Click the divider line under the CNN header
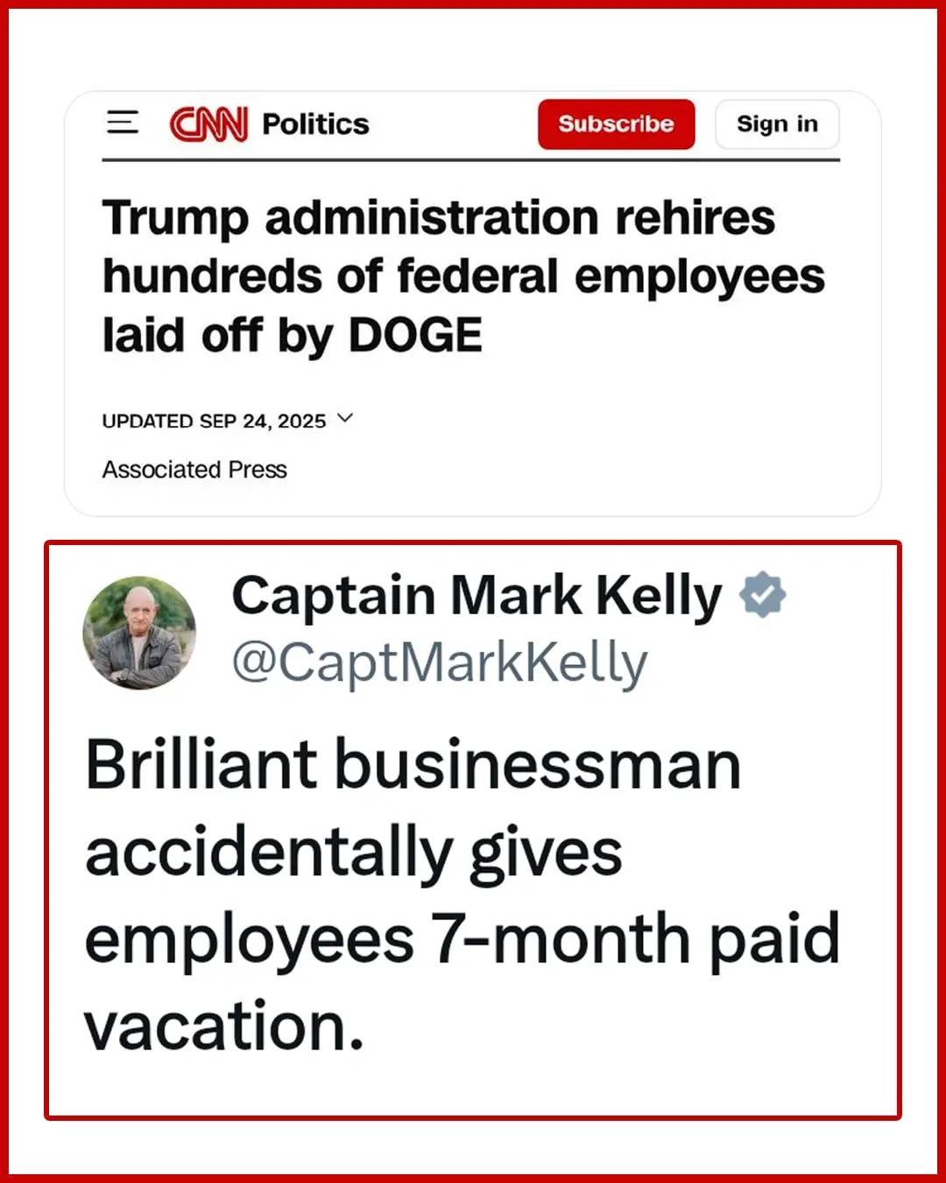This screenshot has height=1183, width=946. click(470, 160)
